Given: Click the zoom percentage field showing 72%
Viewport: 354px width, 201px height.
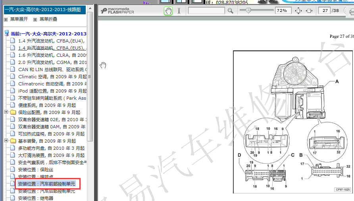Looking at the screenshot, I should (x=283, y=11).
